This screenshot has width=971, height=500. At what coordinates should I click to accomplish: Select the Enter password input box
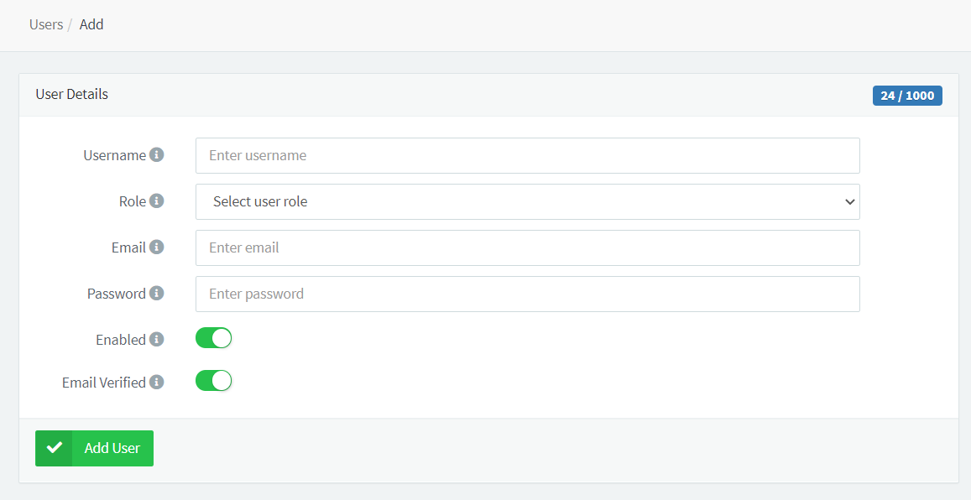click(527, 294)
